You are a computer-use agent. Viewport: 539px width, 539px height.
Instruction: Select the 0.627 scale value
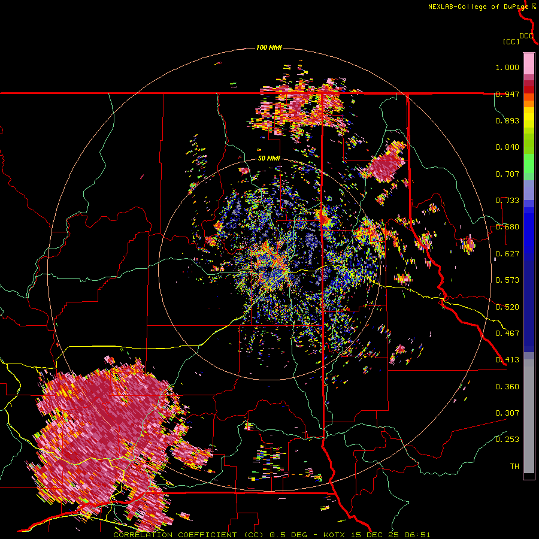point(507,254)
